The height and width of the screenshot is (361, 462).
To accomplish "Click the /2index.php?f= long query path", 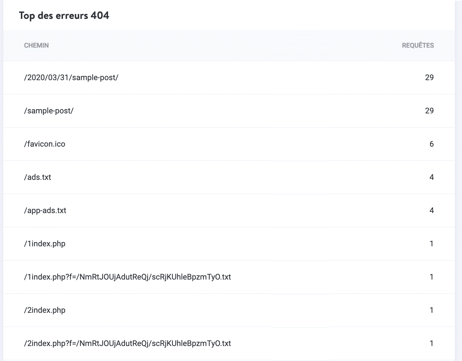I will [127, 343].
